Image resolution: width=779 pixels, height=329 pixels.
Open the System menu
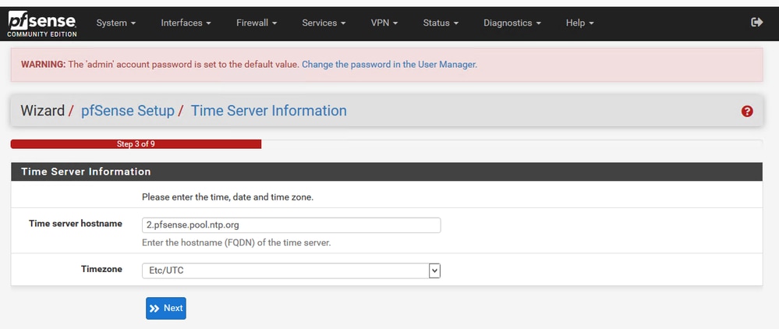point(115,23)
